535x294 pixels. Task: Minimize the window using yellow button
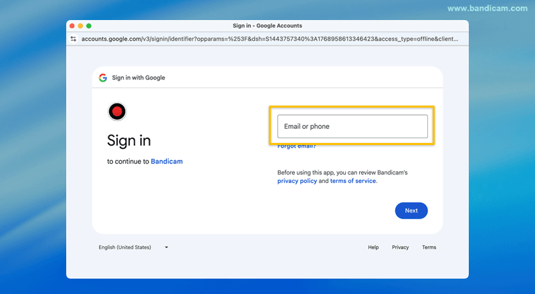pos(80,25)
